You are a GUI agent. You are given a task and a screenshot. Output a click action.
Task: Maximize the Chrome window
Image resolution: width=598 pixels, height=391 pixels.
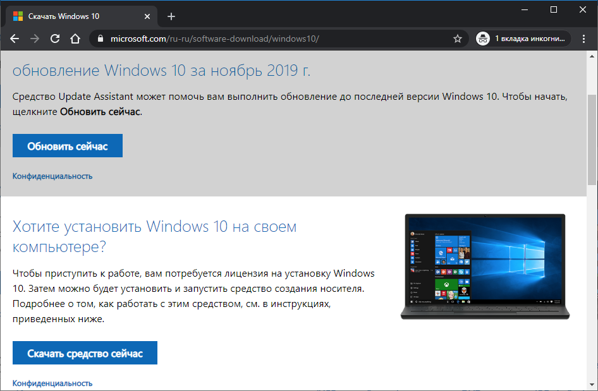tap(554, 9)
